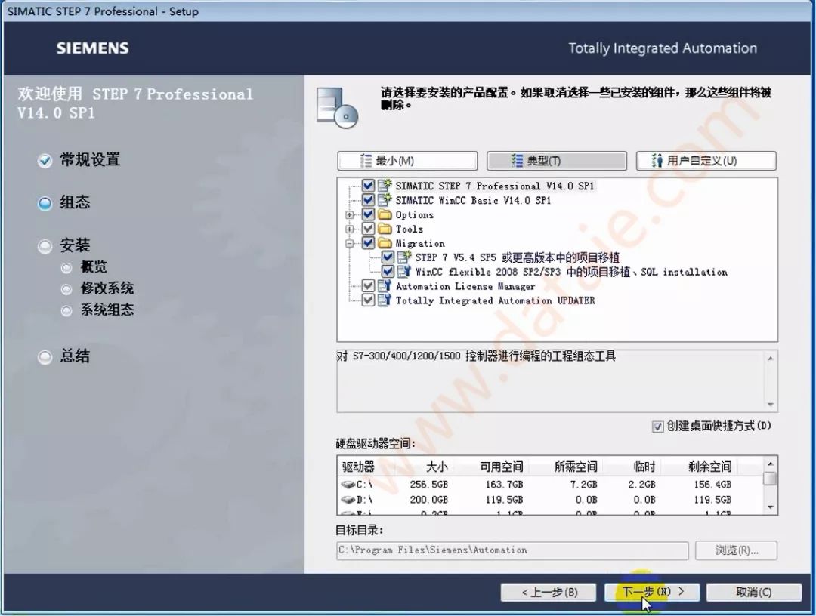The width and height of the screenshot is (816, 616).
Task: Collapse the Migration tree node
Action: pyautogui.click(x=350, y=243)
